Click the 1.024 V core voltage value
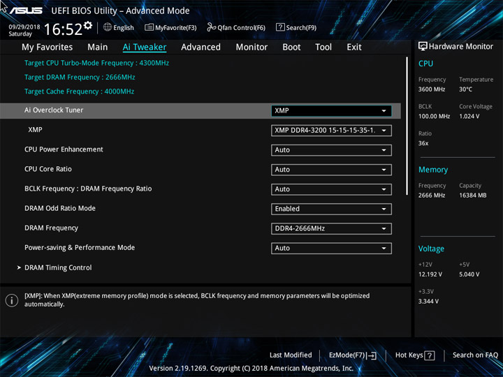The width and height of the screenshot is (503, 377). [x=469, y=117]
